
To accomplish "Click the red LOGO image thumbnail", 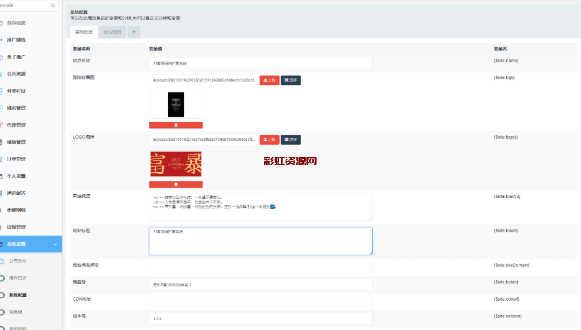I will (x=176, y=164).
